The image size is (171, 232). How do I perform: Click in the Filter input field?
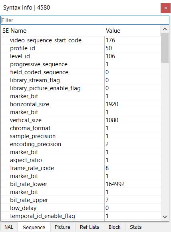[x=85, y=20]
